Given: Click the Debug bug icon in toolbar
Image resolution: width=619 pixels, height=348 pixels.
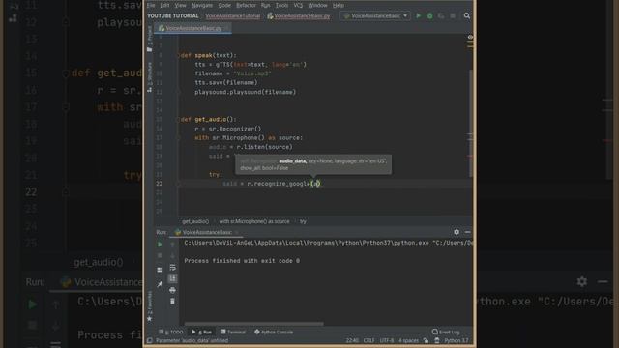Looking at the screenshot, I should coord(429,15).
